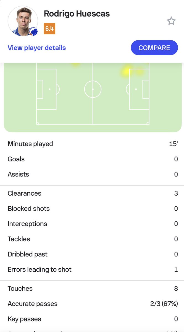Tap the favorite star icon
Screen dimensions: 184x332
[x=171, y=21]
